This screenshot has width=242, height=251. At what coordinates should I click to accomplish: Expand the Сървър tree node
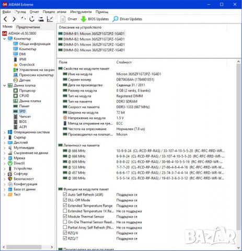pyautogui.click(x=5, y=138)
